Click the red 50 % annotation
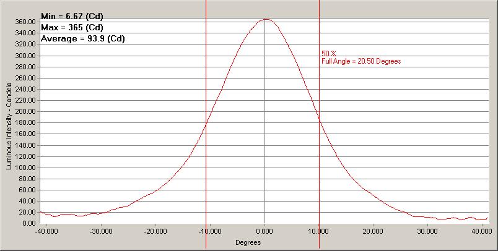Image resolution: width=498 pixels, height=251 pixels. pos(328,54)
